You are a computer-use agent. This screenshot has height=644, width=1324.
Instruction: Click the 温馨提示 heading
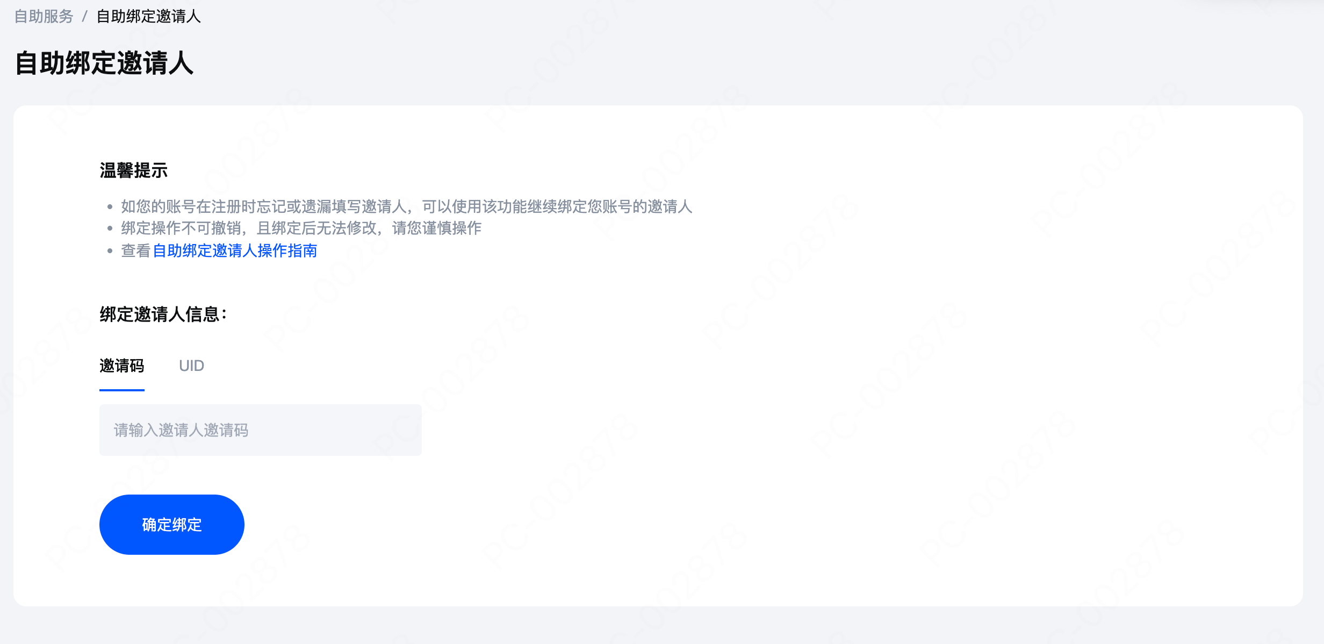click(134, 170)
